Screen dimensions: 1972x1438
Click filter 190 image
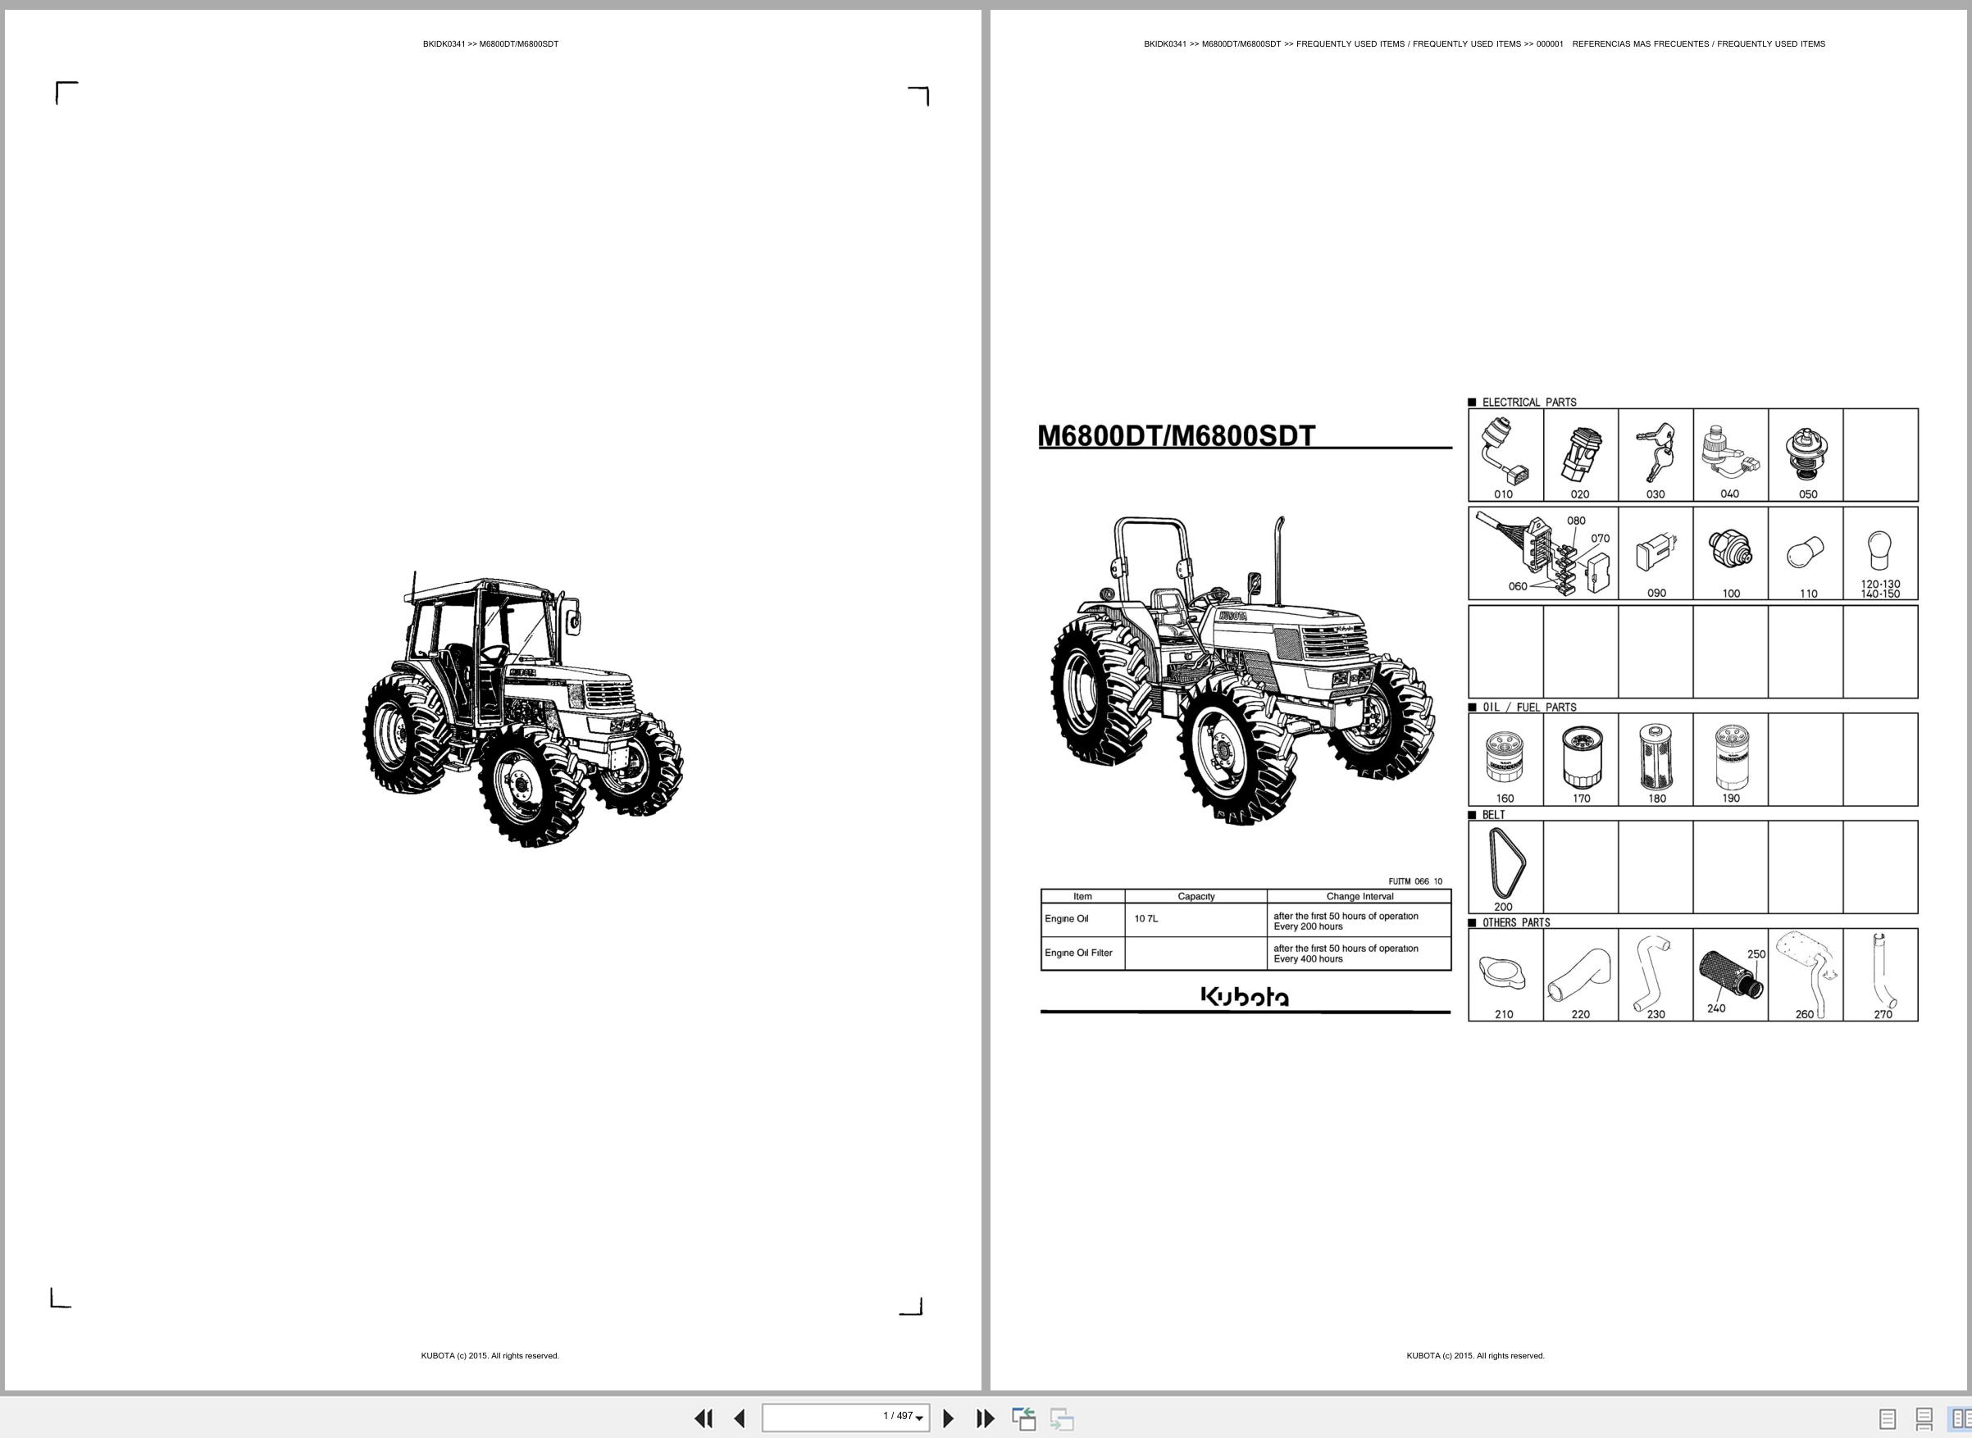tap(1731, 757)
